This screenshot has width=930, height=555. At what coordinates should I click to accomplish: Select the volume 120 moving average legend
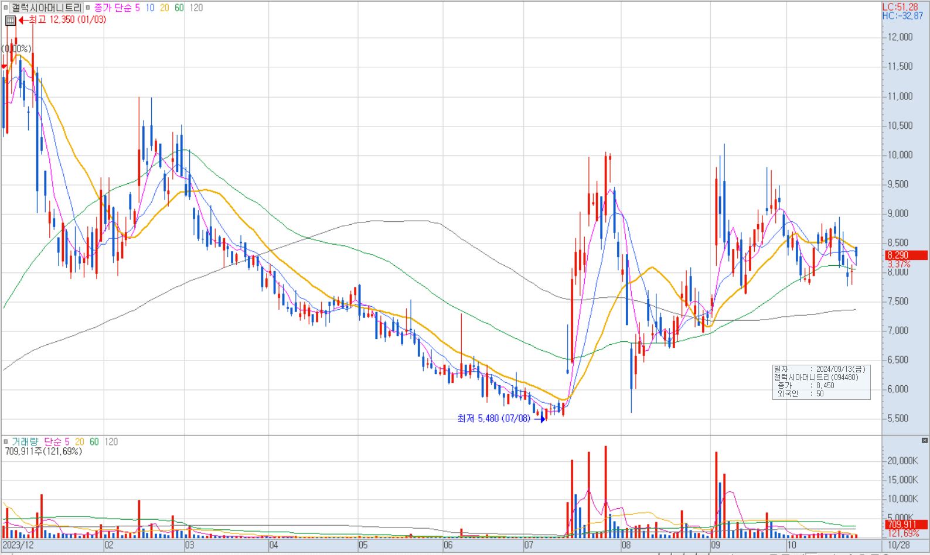[111, 441]
